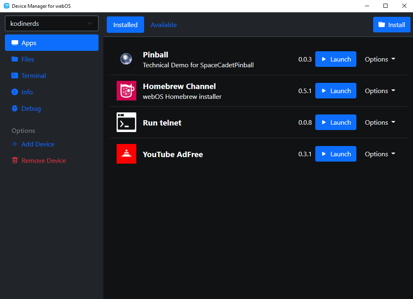Image resolution: width=413 pixels, height=299 pixels.
Task: Click the Debug bug icon
Action: pyautogui.click(x=15, y=108)
